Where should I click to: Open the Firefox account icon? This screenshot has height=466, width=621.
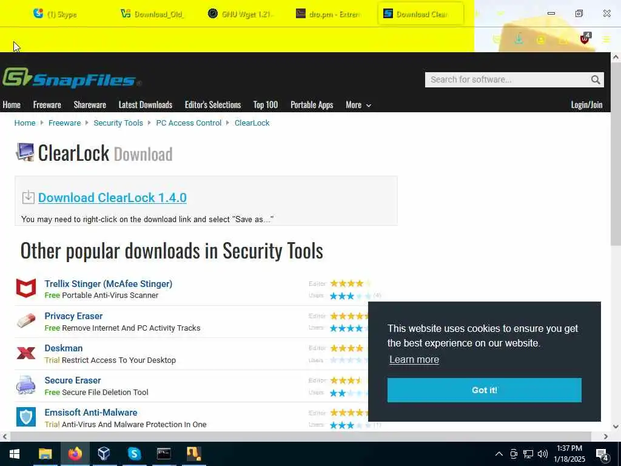(540, 39)
